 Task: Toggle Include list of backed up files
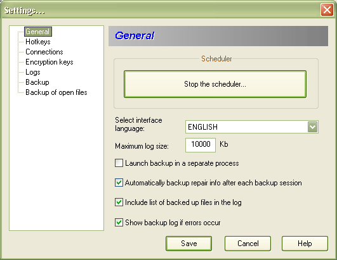coord(119,202)
